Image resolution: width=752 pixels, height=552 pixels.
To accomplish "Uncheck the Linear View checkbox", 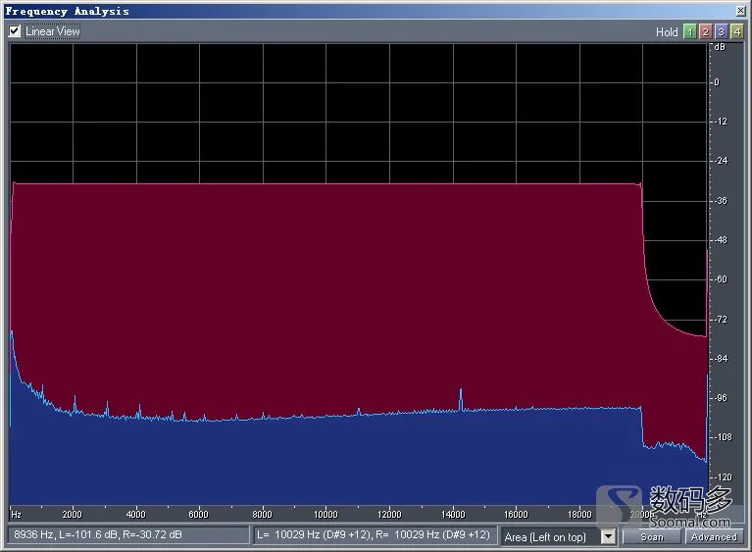I will click(15, 31).
